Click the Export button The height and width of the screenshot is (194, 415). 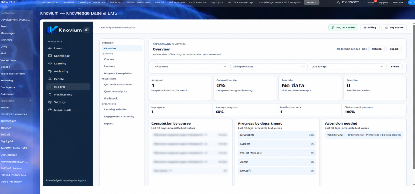394,49
